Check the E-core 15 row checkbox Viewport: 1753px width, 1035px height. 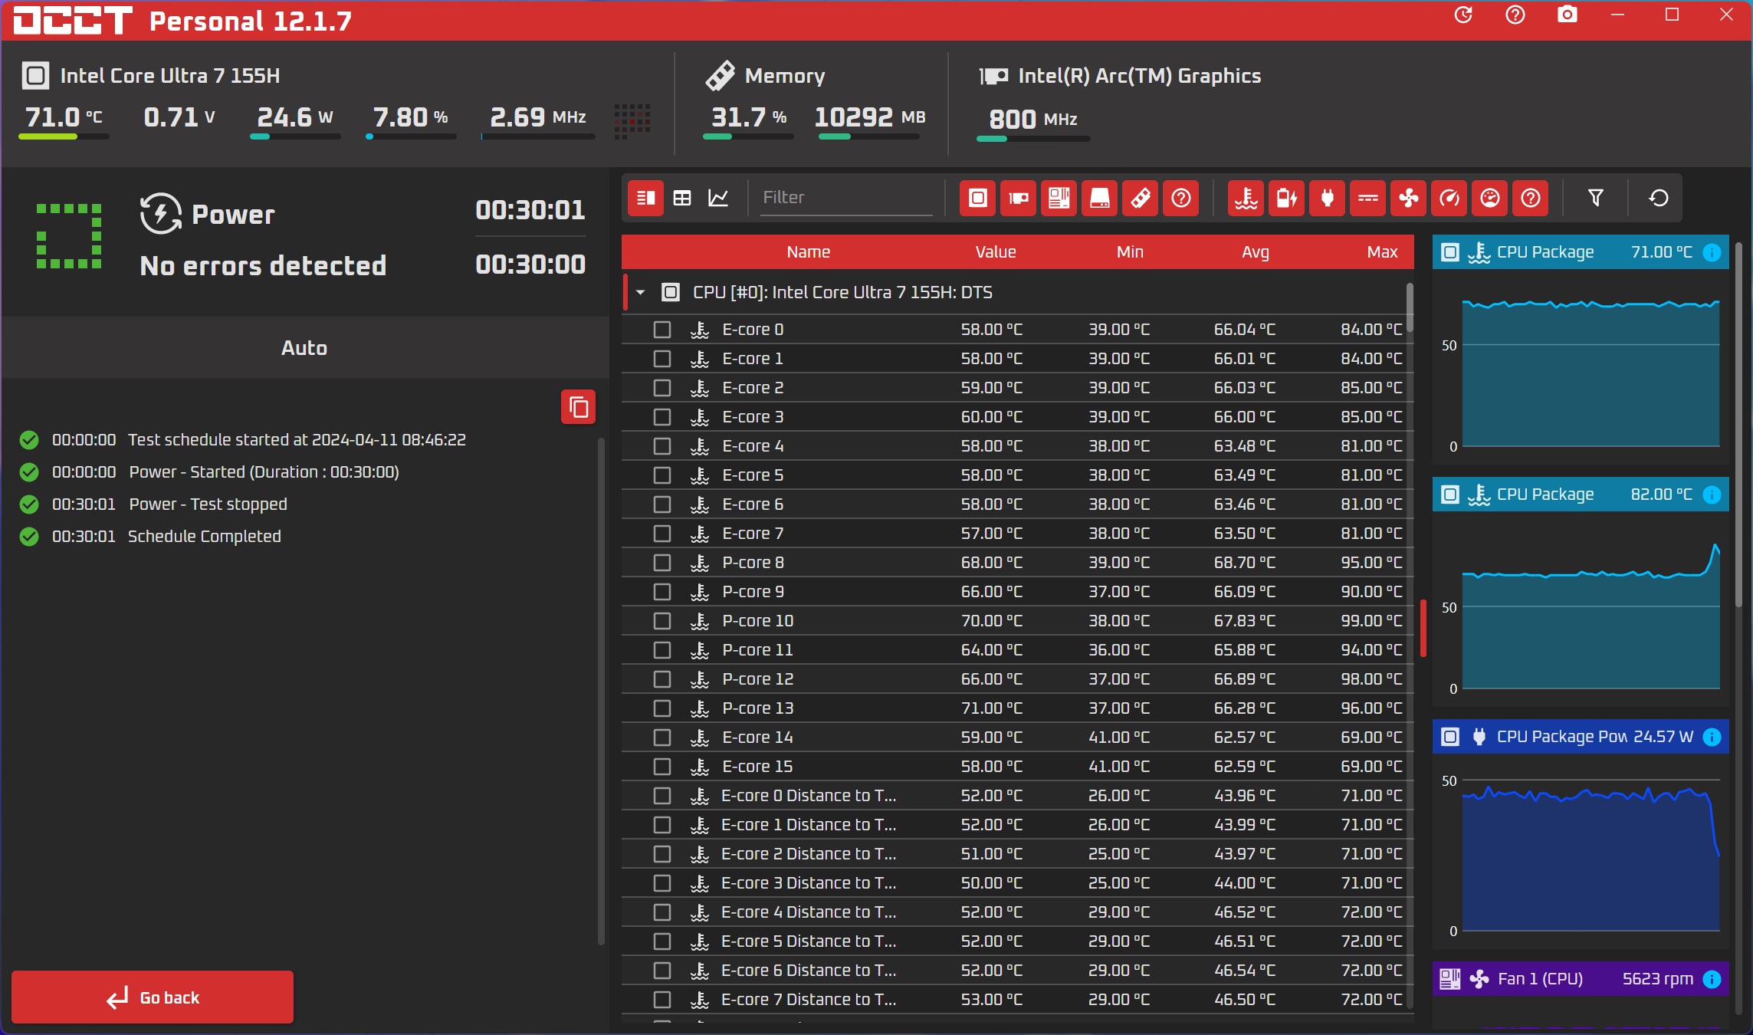(x=662, y=767)
